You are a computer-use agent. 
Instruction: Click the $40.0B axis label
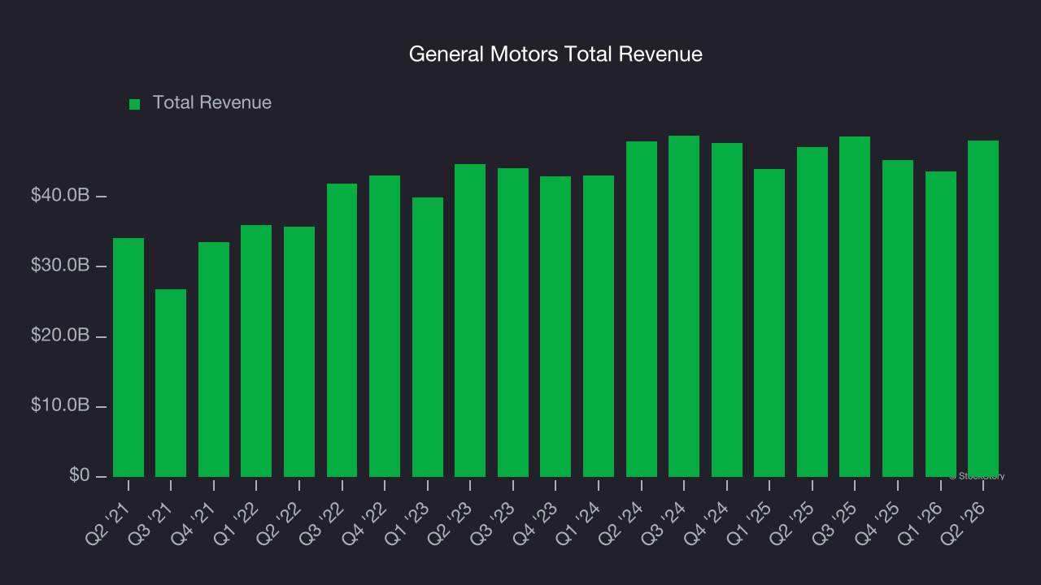pos(60,196)
